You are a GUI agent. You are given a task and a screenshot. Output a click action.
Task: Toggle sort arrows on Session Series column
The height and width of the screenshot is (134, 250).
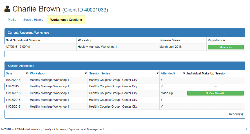point(157,73)
